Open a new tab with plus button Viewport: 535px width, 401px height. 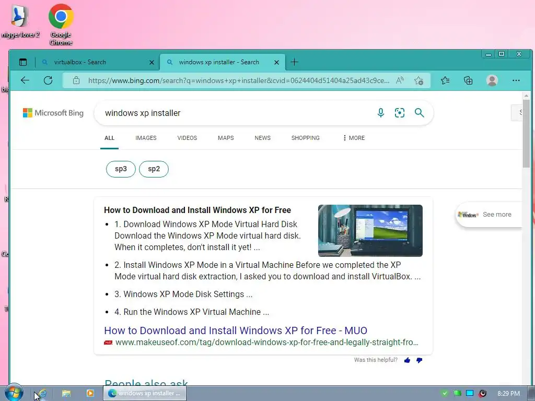(x=295, y=62)
